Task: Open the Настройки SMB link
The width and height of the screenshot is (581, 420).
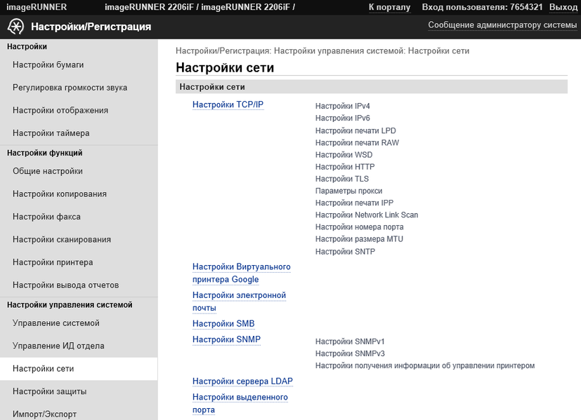Action: tap(223, 323)
